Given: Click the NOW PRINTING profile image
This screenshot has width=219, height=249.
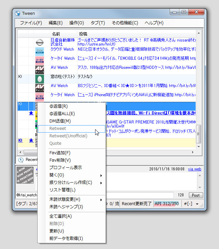Looking at the screenshot, I should (x=25, y=175).
